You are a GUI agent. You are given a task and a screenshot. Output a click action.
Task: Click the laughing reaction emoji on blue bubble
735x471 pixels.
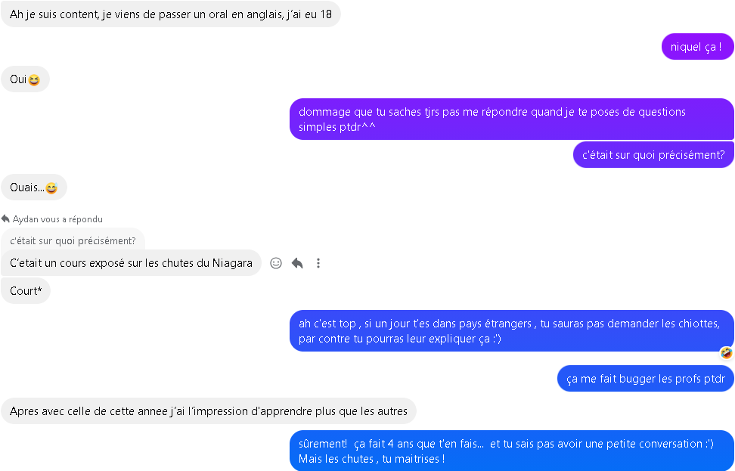point(727,352)
